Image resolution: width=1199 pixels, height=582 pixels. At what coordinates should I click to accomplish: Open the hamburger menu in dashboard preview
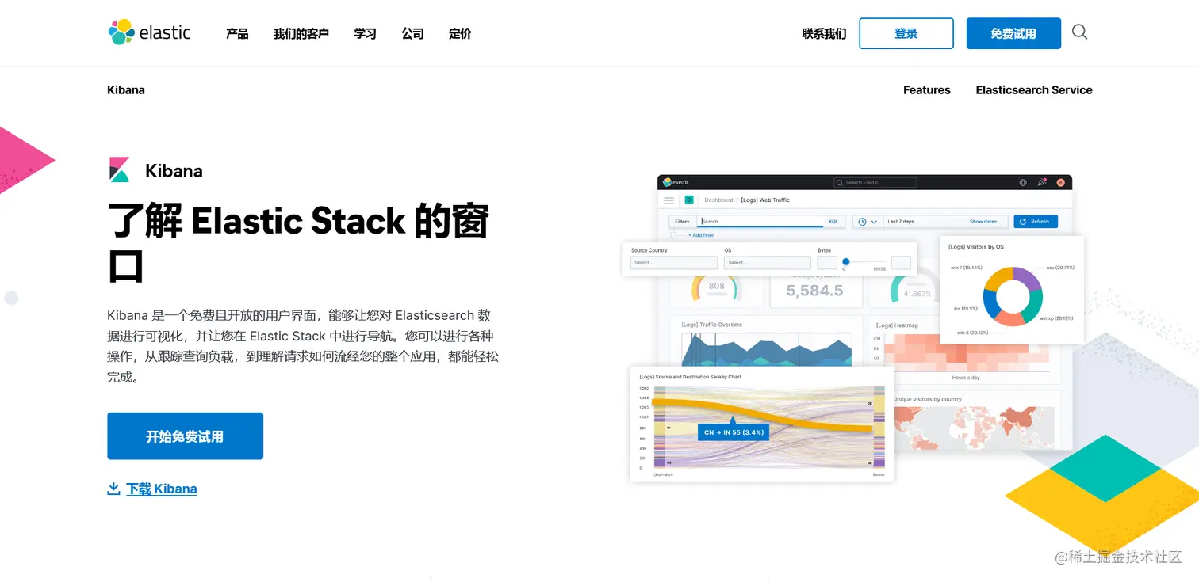pyautogui.click(x=669, y=200)
